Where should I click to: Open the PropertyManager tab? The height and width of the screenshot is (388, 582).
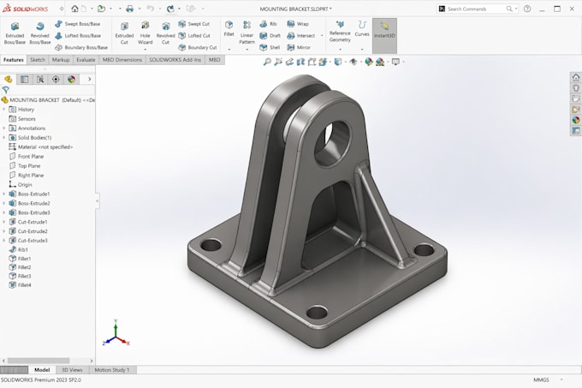pyautogui.click(x=25, y=79)
